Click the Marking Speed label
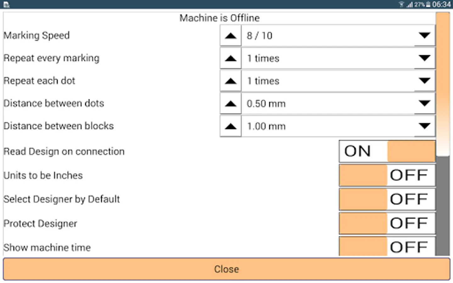453x283 pixels. point(36,36)
